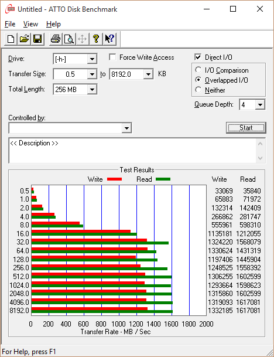Activate the context help arrow icon

click(x=109, y=39)
